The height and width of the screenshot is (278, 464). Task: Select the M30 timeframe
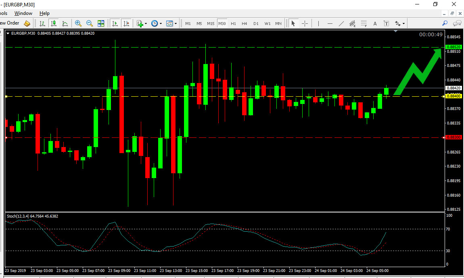pos(222,23)
